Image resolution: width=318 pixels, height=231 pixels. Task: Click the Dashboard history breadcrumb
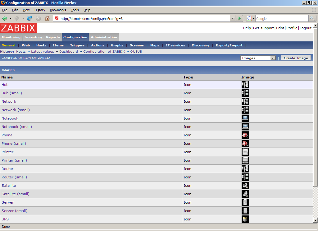pyautogui.click(x=69, y=51)
